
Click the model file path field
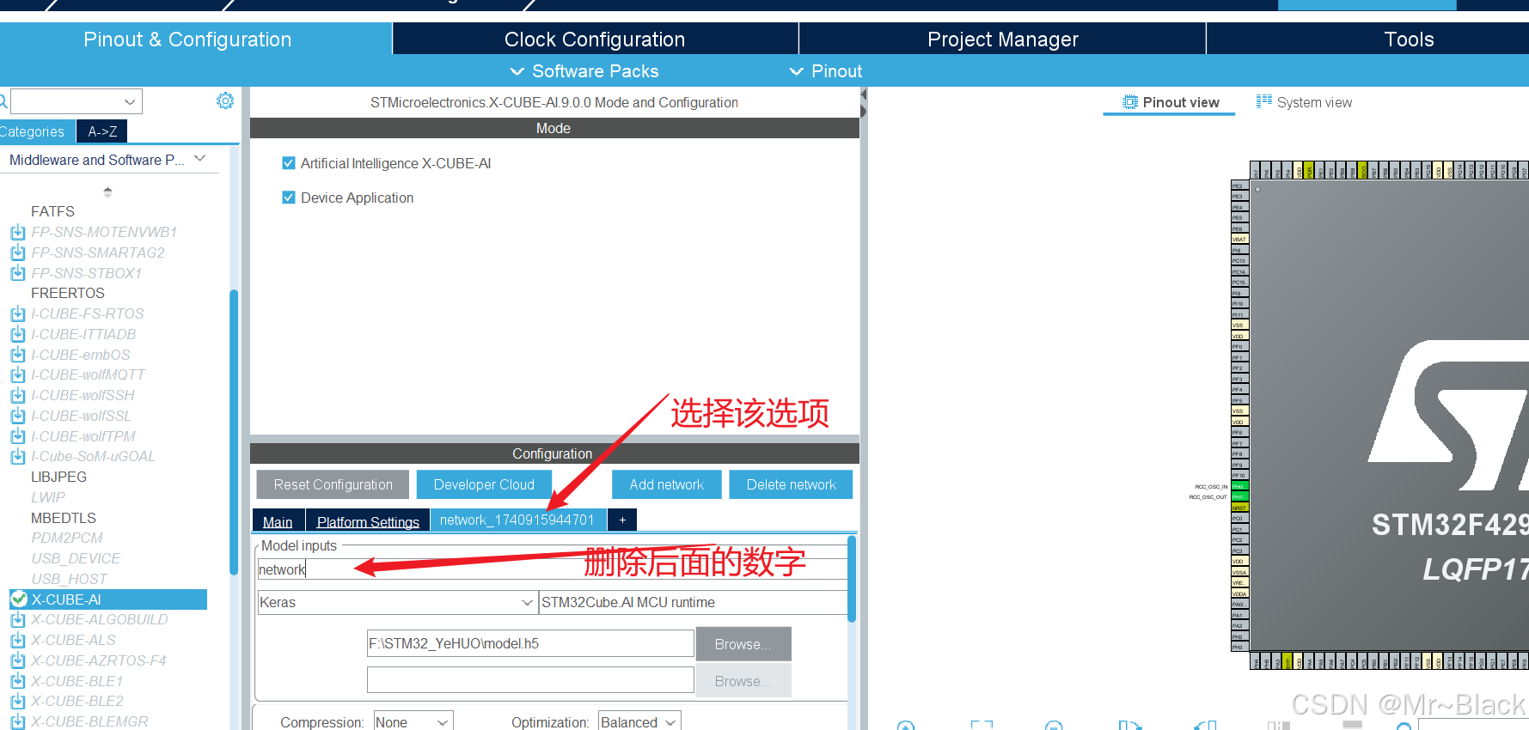tap(530, 643)
